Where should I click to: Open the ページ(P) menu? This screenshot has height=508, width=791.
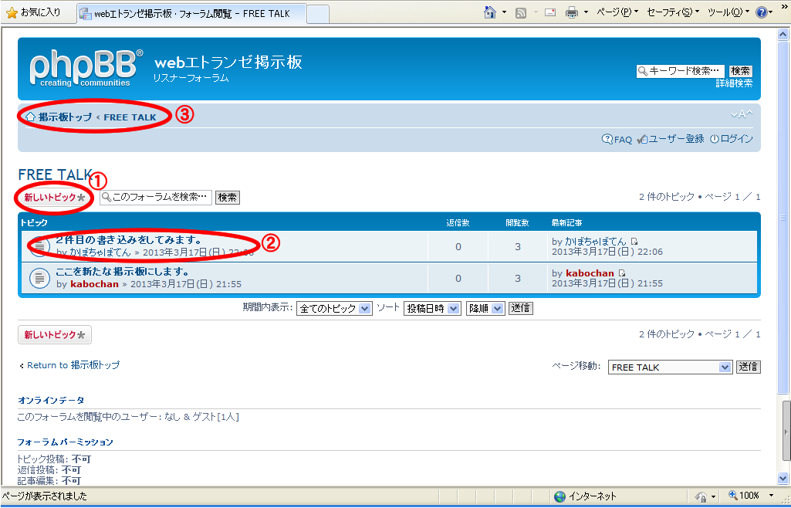point(617,12)
